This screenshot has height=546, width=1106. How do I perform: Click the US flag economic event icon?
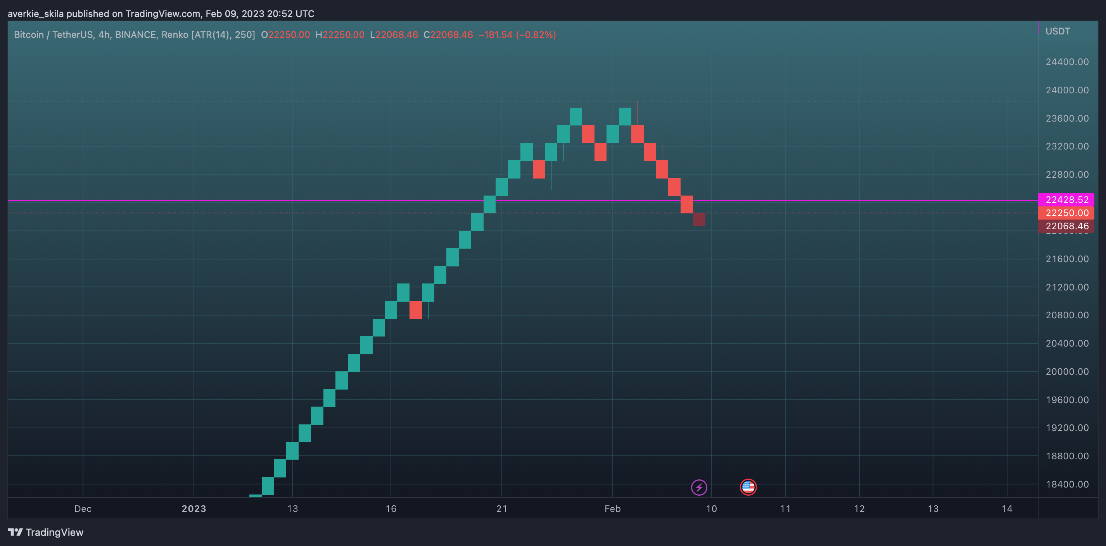(x=748, y=487)
